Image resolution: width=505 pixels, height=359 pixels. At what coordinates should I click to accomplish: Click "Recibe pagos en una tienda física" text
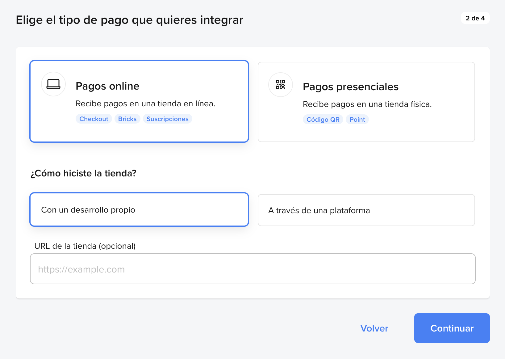(367, 104)
